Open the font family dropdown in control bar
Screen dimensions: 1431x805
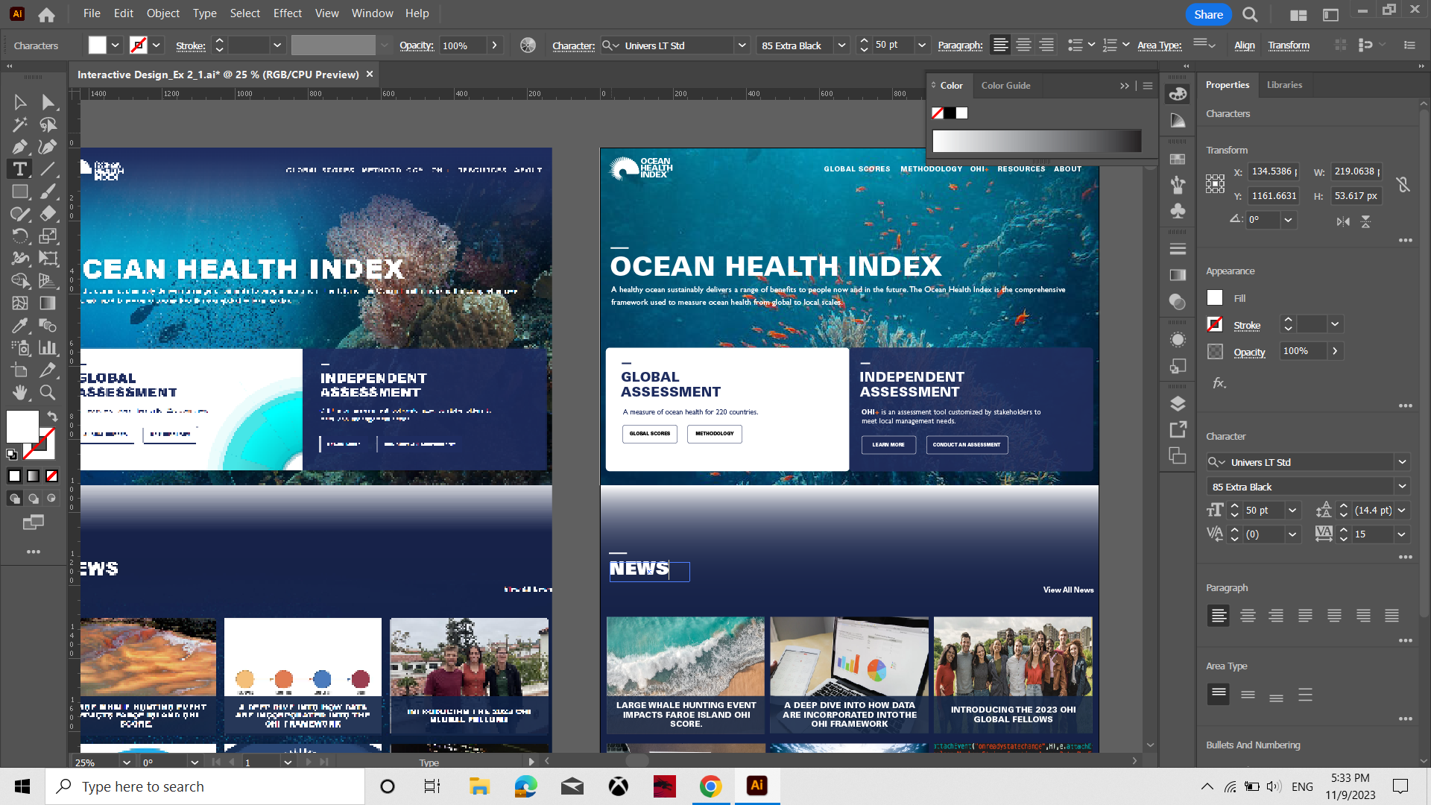(x=742, y=45)
